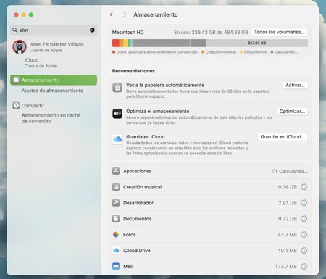This screenshot has height=279, width=326.
Task: Click the 'Creación musical' legend entry
Action: (219, 52)
